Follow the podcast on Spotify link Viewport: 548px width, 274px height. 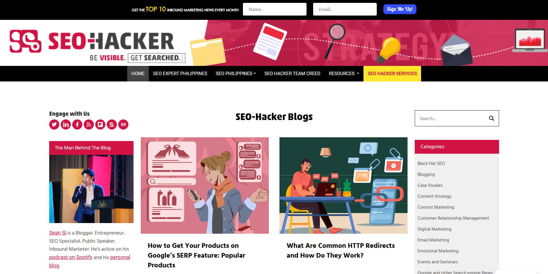point(71,257)
